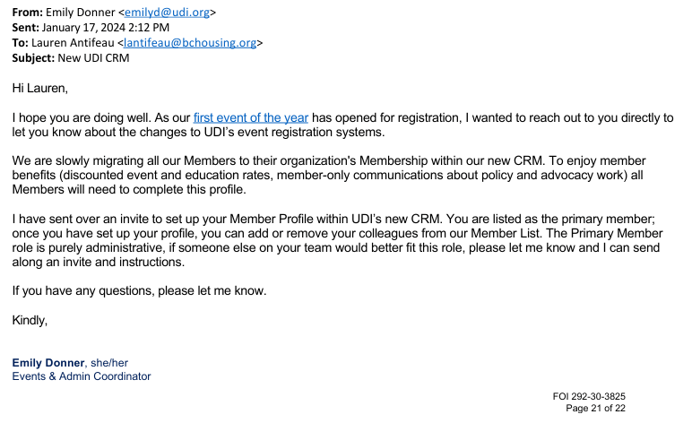Click the FOI 292-30-3825 reference number
The height and width of the screenshot is (423, 692).
pos(589,395)
